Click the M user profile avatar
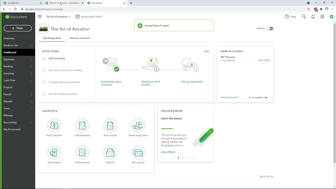 [332, 17]
